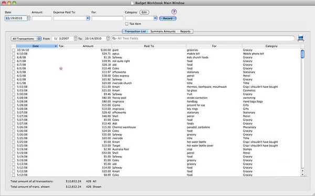The height and width of the screenshot is (196, 315).
Task: Click the blue vertical scrollbar thumb
Action: pos(302,54)
